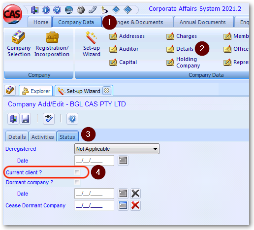
Task: Open the help question mark icon in top bar
Action: coord(57,10)
